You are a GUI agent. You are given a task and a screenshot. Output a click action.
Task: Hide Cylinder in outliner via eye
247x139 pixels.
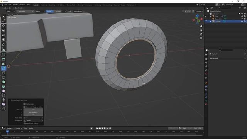coord(242,21)
